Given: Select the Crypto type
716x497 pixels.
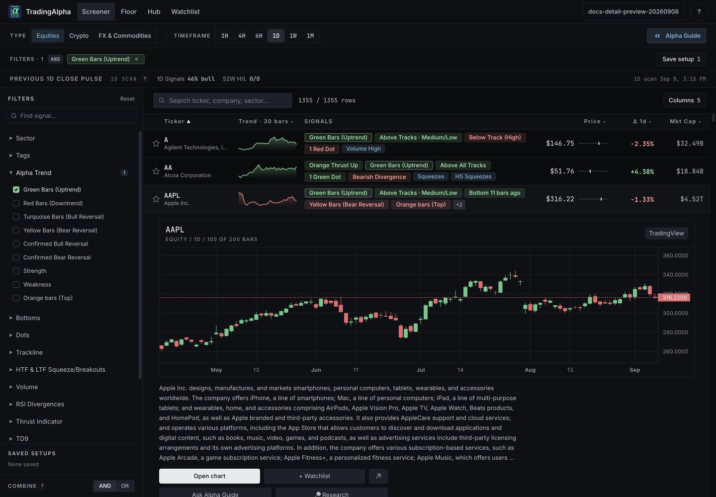Looking at the screenshot, I should (x=79, y=36).
